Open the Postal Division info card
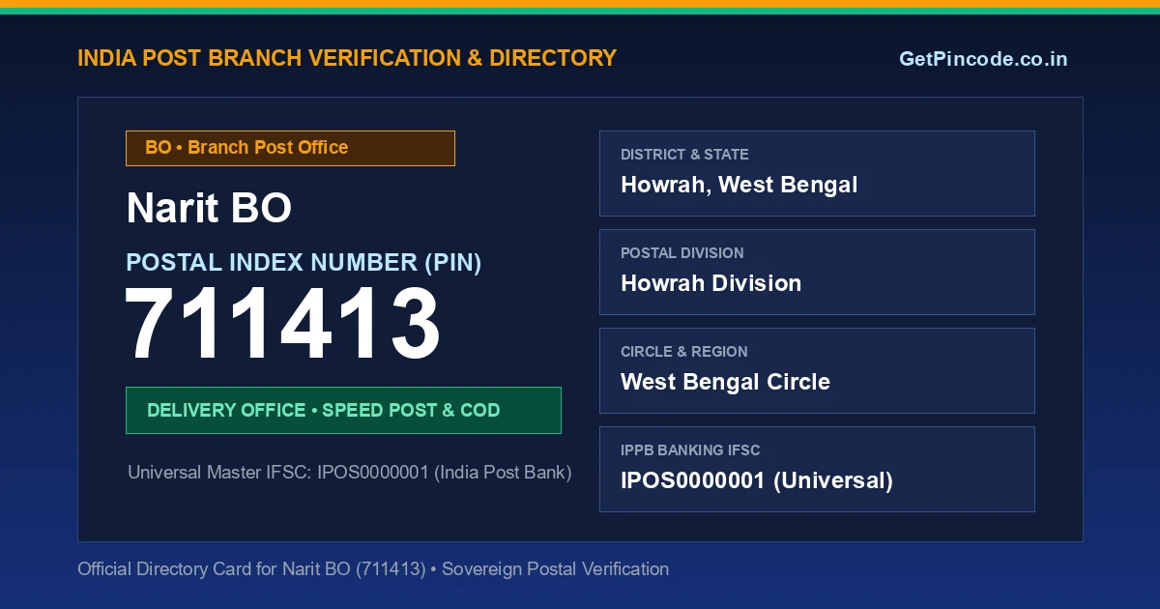 coord(817,272)
